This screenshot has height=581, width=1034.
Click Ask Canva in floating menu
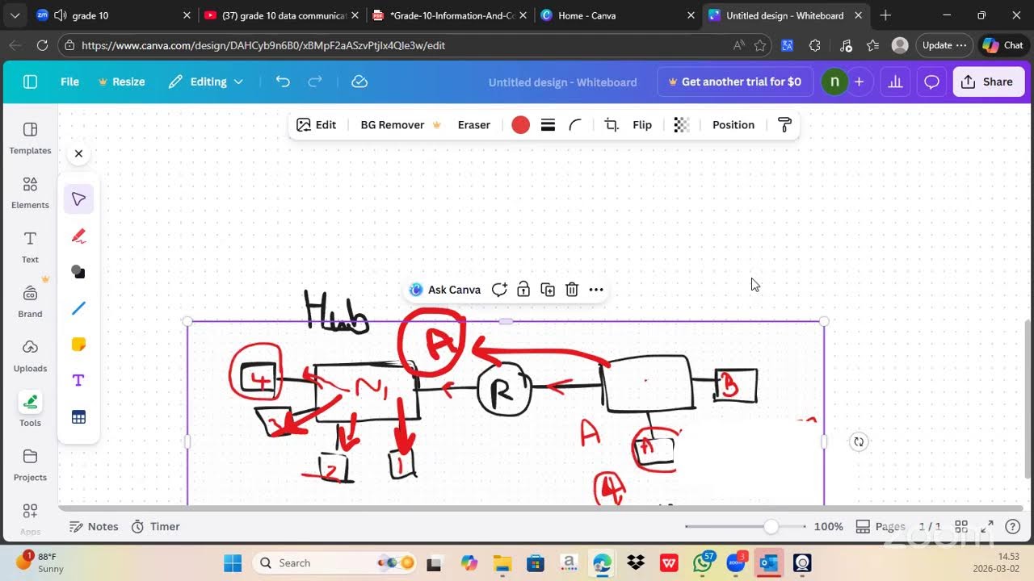[445, 290]
